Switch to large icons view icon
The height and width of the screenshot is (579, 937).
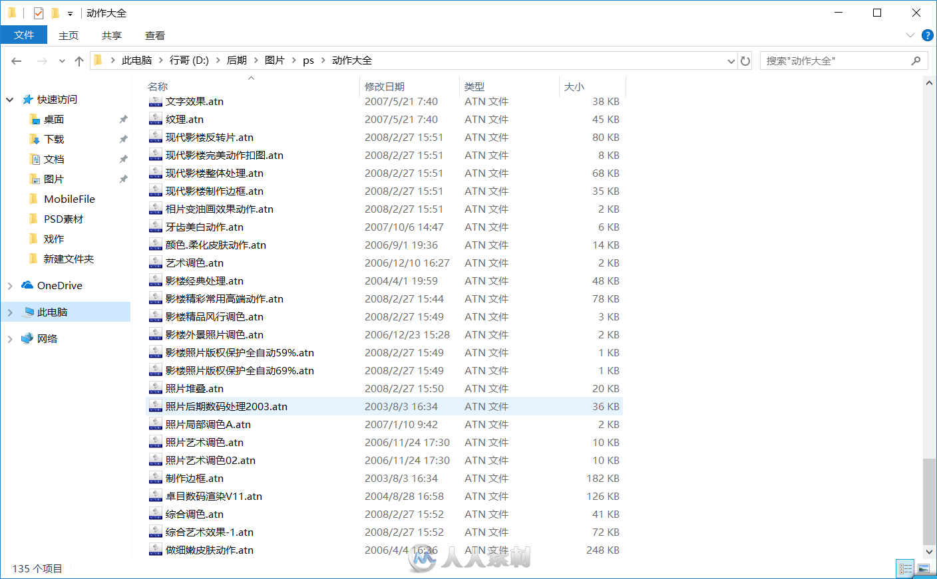click(924, 568)
